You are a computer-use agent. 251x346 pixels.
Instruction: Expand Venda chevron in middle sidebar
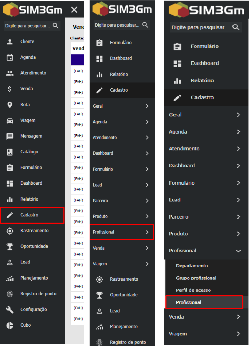pyautogui.click(x=147, y=248)
